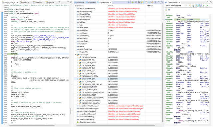Viewport: 213px width, 127px height.
Task: Collapse all expressions icon in Expressions toolbar
Action: 128,2
